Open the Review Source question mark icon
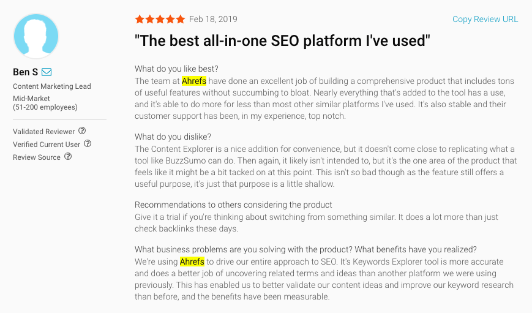Viewport: 532px width, 313px height. pos(68,157)
